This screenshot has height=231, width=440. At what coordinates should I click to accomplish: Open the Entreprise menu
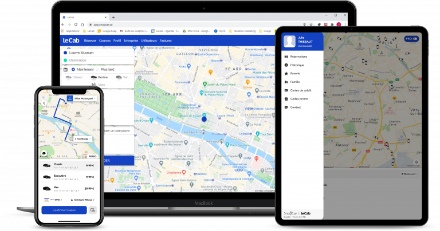point(131,41)
